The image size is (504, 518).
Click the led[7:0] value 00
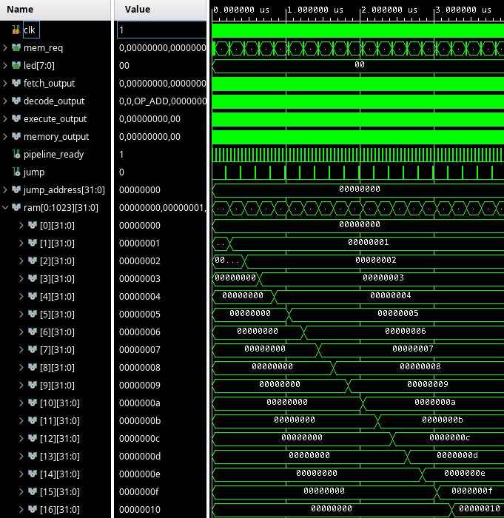[124, 66]
